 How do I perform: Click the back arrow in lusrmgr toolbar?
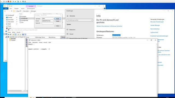point(8,35)
